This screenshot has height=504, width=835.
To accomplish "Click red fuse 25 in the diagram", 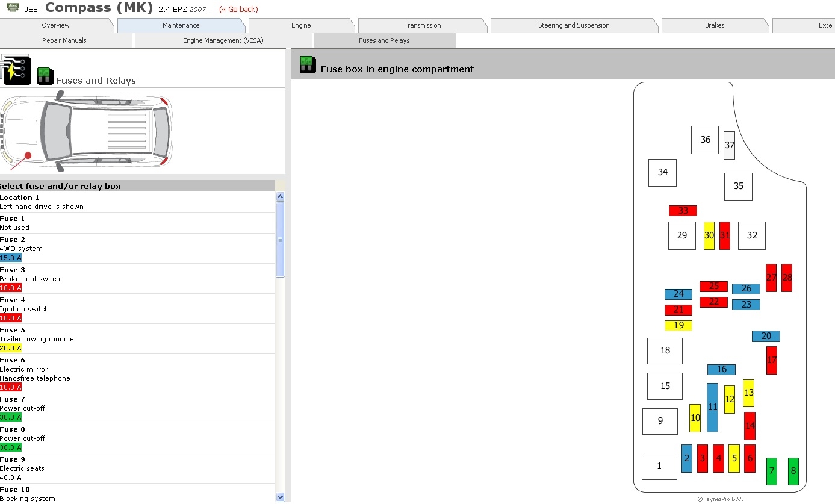I will pyautogui.click(x=713, y=287).
